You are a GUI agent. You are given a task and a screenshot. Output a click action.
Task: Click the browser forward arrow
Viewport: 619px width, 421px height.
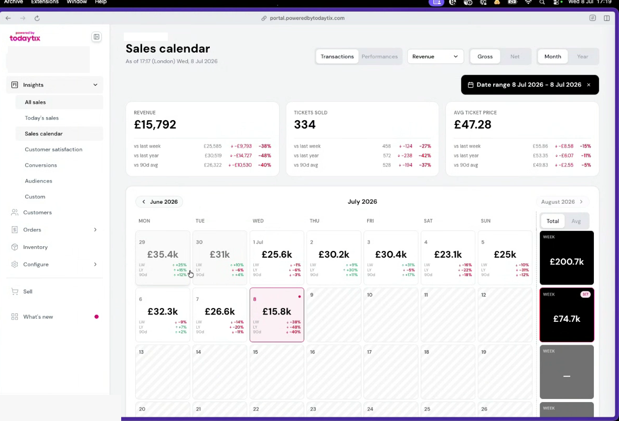(x=23, y=18)
